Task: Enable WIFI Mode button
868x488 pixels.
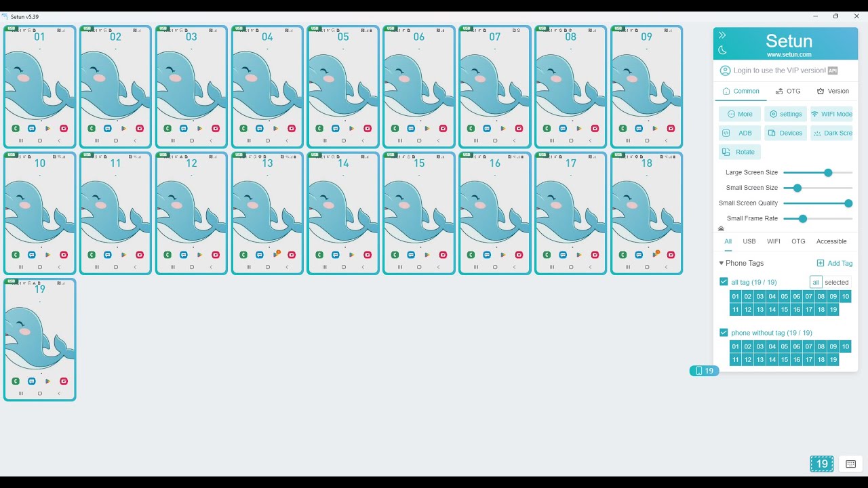Action: pyautogui.click(x=831, y=114)
